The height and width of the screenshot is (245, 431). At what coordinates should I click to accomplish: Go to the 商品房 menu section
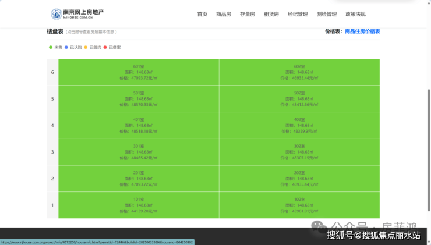(224, 14)
